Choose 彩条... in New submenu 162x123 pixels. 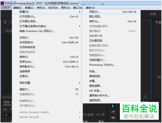tap(111, 71)
